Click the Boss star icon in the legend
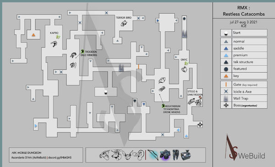This screenshot has width=275, height=167. [226, 105]
